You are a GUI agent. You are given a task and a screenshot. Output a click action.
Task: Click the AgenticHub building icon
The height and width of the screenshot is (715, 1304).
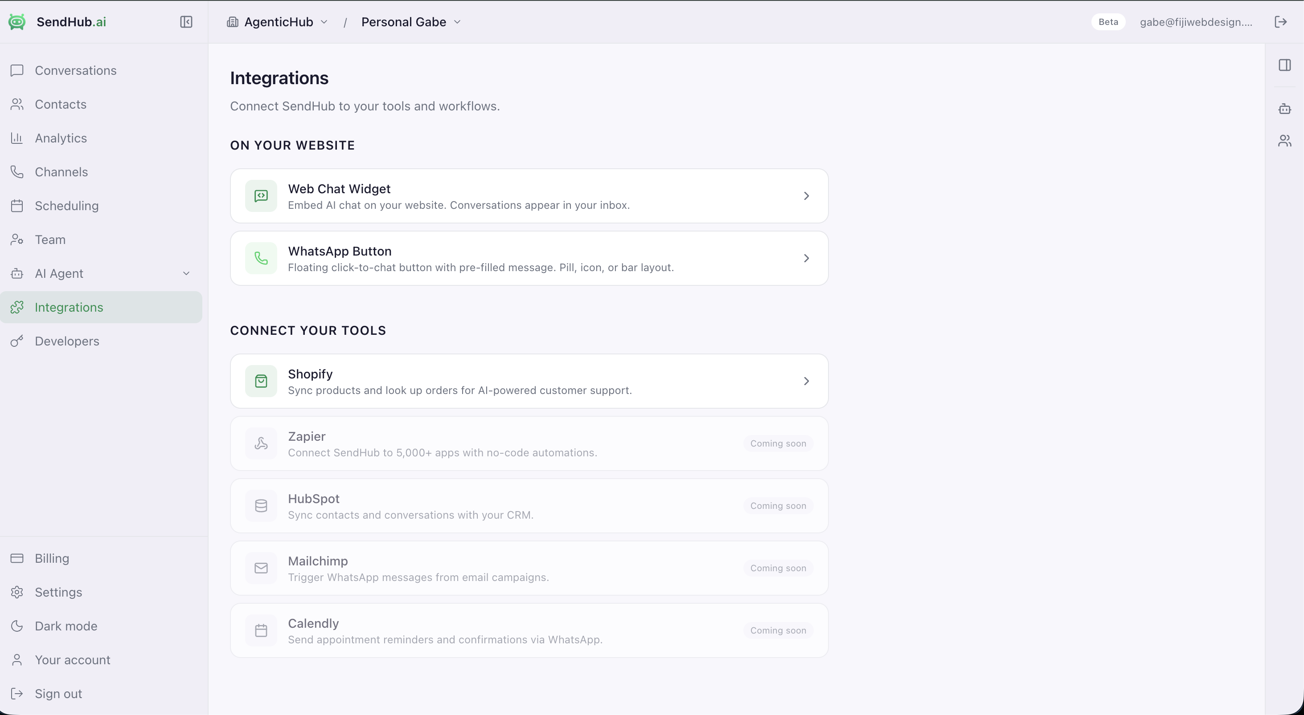coord(232,22)
